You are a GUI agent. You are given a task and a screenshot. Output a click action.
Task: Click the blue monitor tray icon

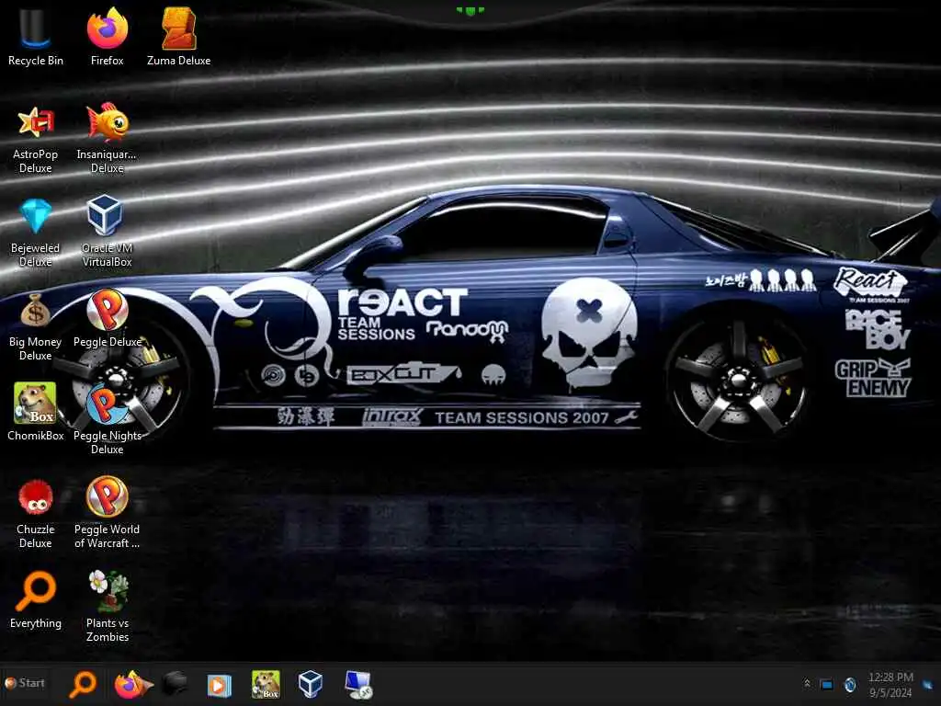pos(826,684)
